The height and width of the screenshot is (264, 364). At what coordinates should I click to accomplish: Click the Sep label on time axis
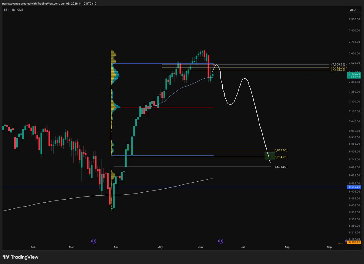click(329, 247)
